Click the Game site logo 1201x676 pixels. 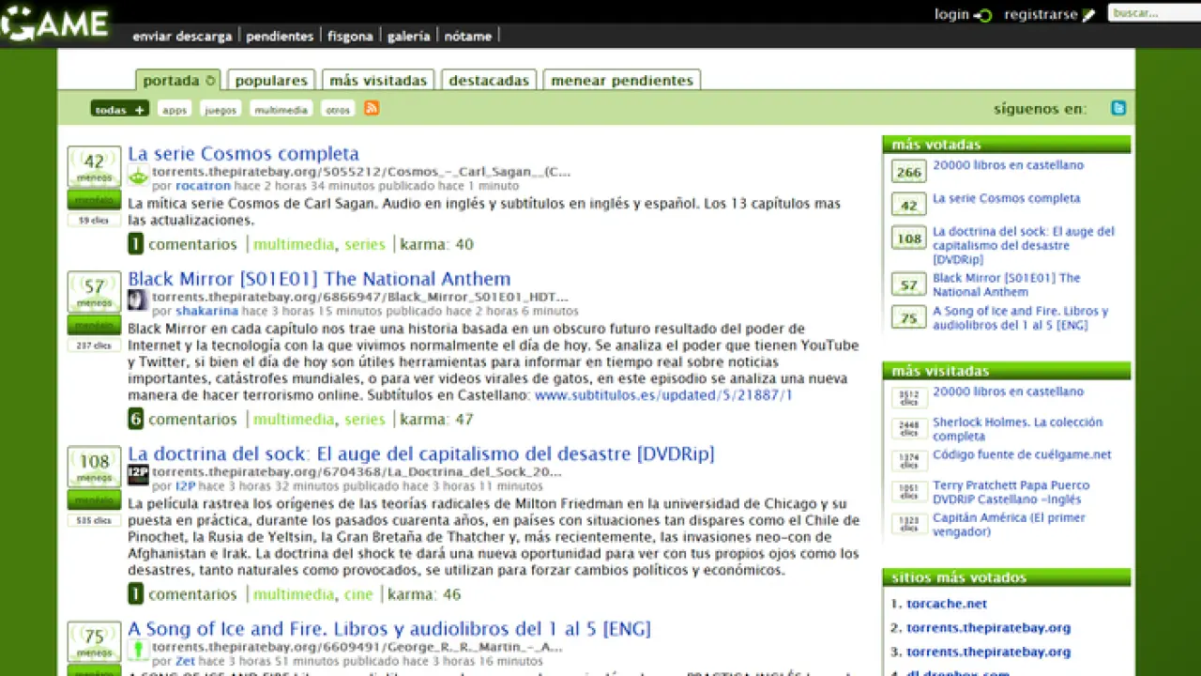pos(54,23)
